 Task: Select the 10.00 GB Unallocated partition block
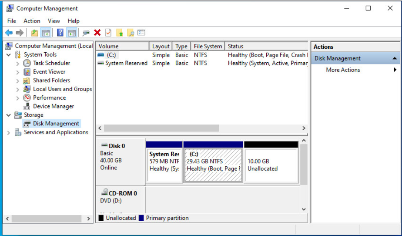tap(271, 165)
